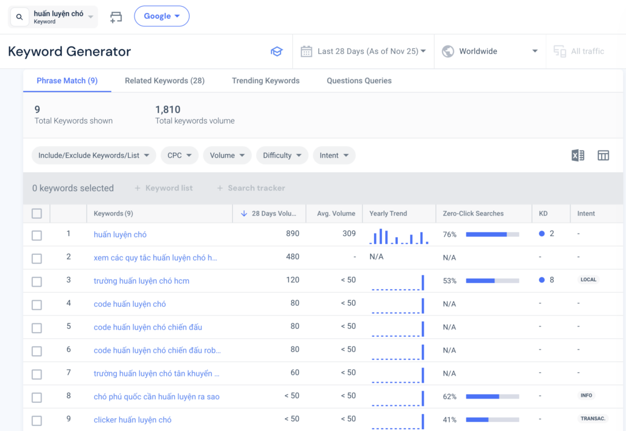Open the Questions Queries tab
Screen dimensions: 626x431
pos(359,80)
